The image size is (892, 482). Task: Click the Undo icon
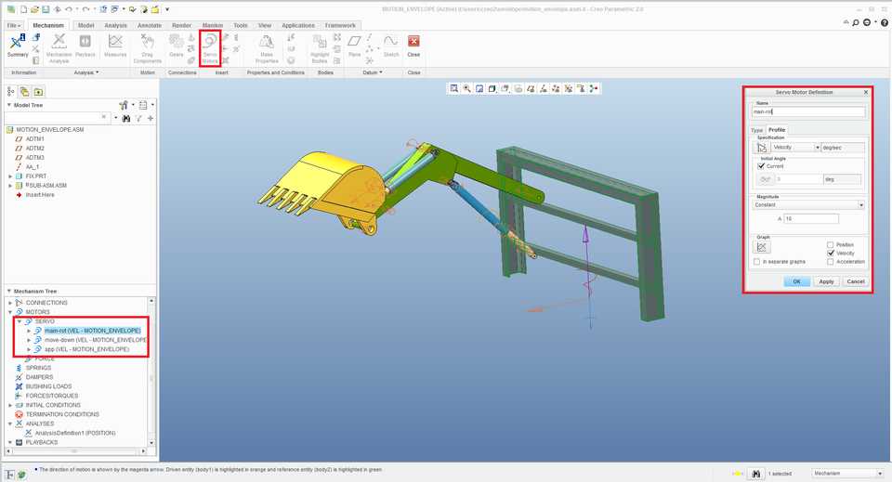click(x=68, y=9)
